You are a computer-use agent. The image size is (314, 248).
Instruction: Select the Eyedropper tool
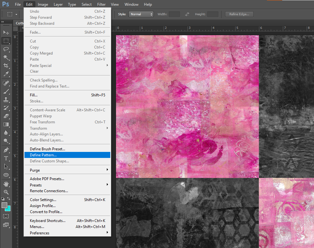(6, 74)
